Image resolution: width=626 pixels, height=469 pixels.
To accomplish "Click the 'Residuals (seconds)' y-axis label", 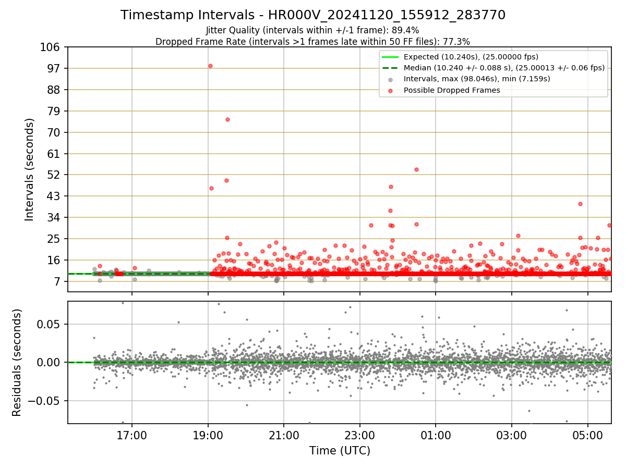I will tap(17, 363).
